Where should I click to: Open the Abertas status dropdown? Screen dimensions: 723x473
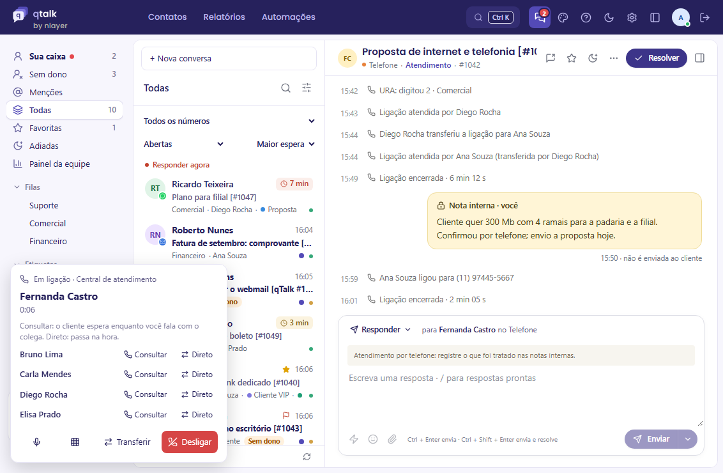click(183, 144)
